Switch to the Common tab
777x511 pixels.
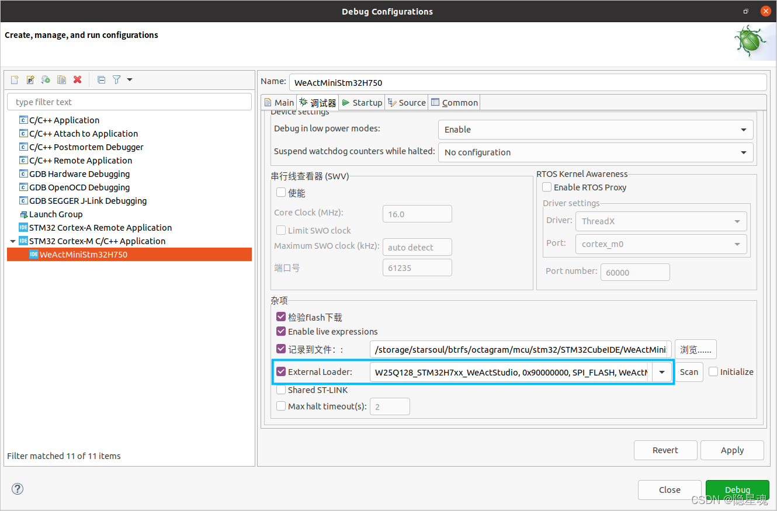click(x=454, y=102)
